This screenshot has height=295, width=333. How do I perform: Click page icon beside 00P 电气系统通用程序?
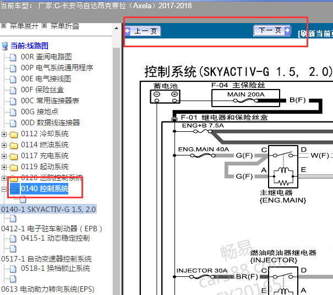13,68
